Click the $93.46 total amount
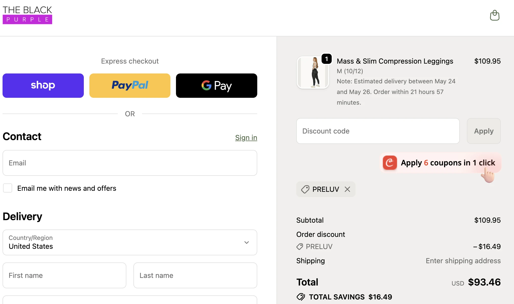Viewport: 514px width, 304px height. click(484, 282)
